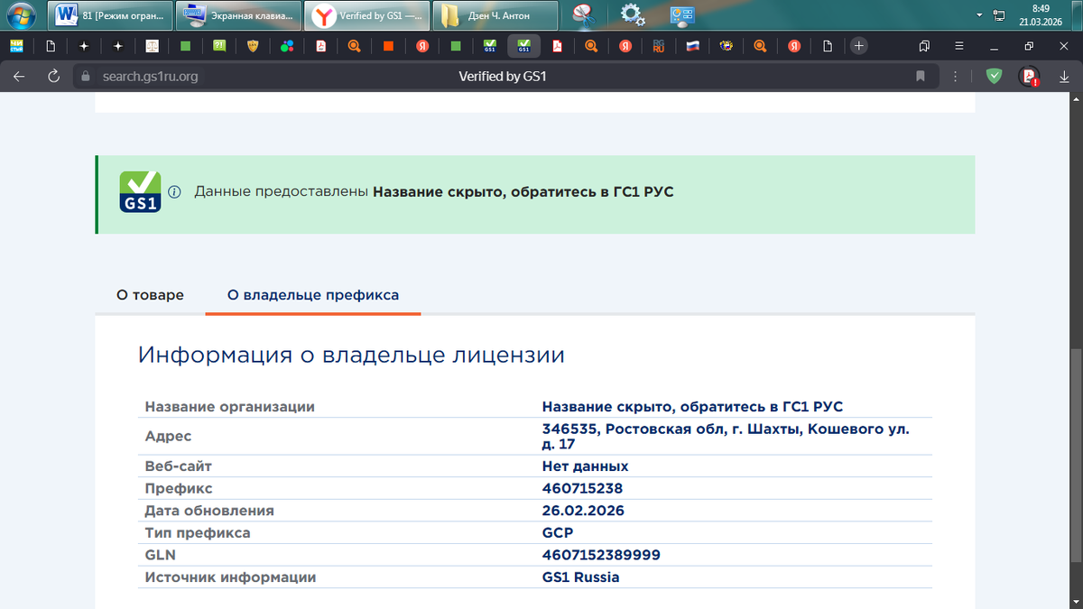The image size is (1083, 609).
Task: Switch to the gold shield browser tab
Action: (253, 45)
